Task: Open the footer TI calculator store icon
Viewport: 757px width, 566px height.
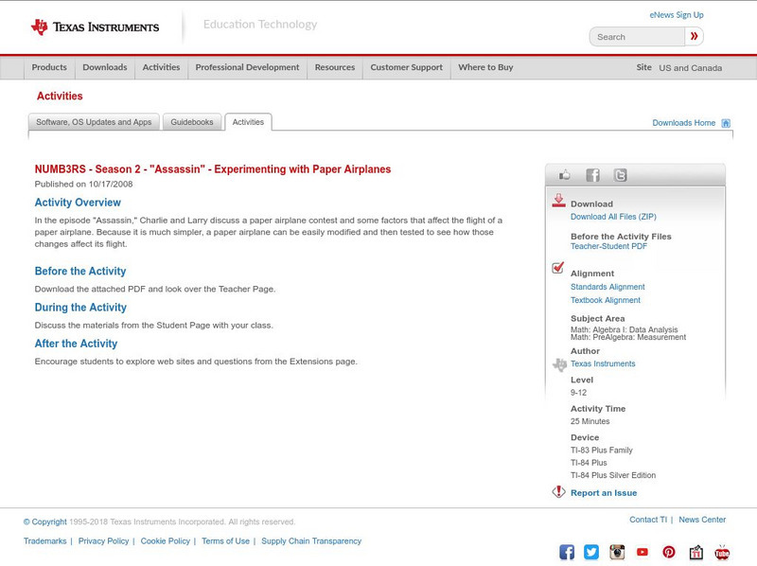Action: point(695,552)
